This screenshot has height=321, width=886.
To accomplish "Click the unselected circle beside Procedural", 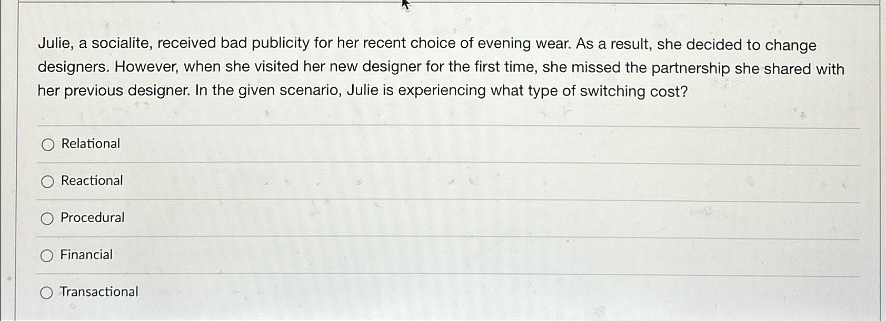I will (48, 218).
